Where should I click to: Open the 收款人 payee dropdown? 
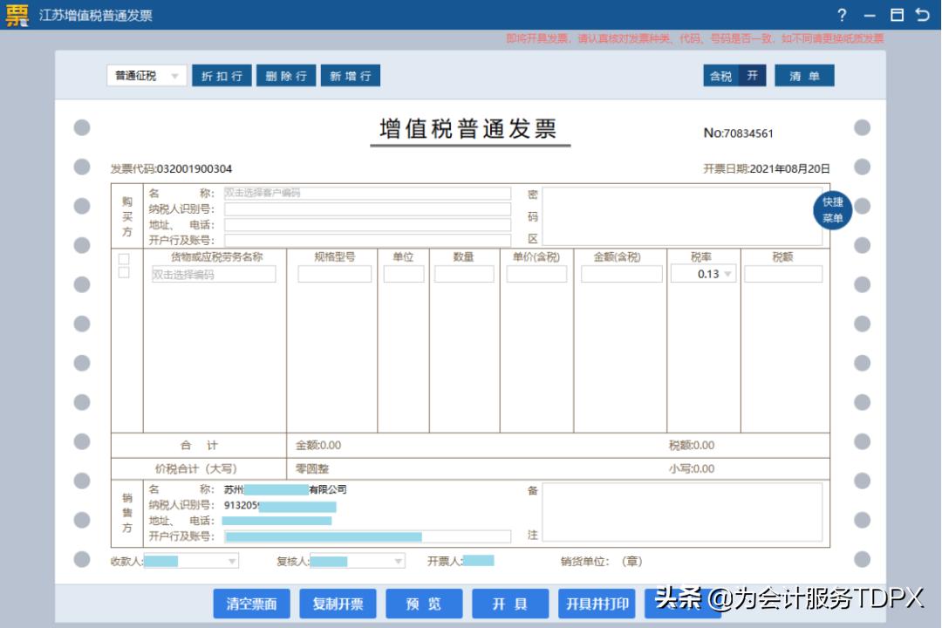(x=230, y=561)
